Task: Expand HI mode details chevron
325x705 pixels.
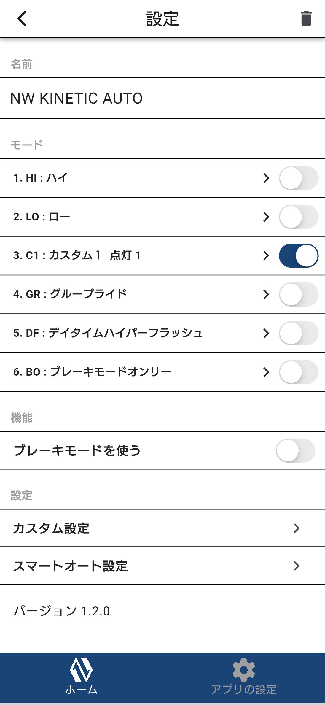Action: pos(266,178)
